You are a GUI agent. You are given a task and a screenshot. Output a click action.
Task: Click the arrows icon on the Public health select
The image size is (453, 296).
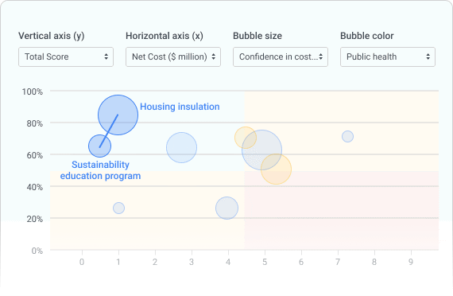point(428,56)
